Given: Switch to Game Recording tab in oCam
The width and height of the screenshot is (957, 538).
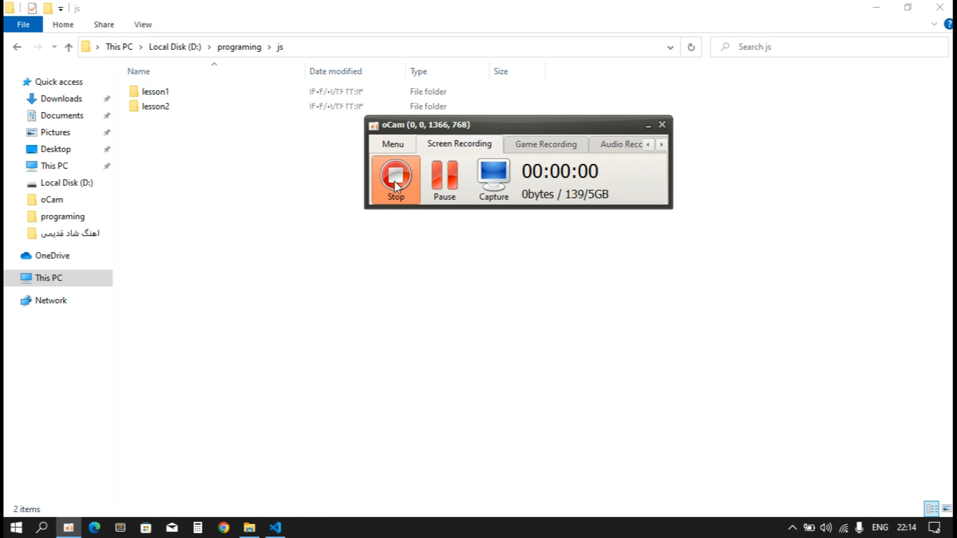Looking at the screenshot, I should point(546,144).
